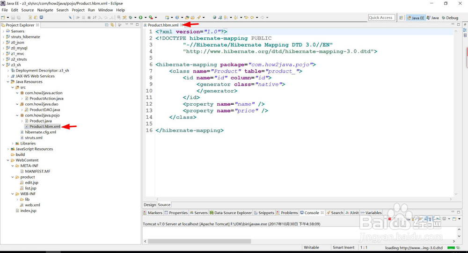Click Smart Insert status bar entry

[344, 247]
